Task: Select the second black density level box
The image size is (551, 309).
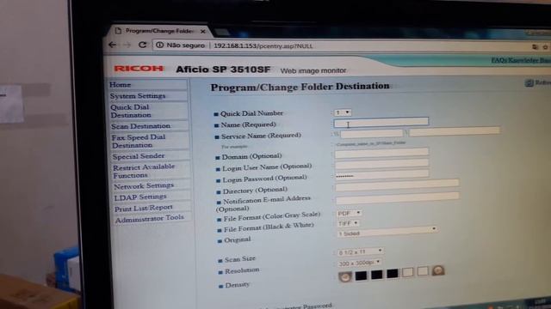Action: point(377,275)
